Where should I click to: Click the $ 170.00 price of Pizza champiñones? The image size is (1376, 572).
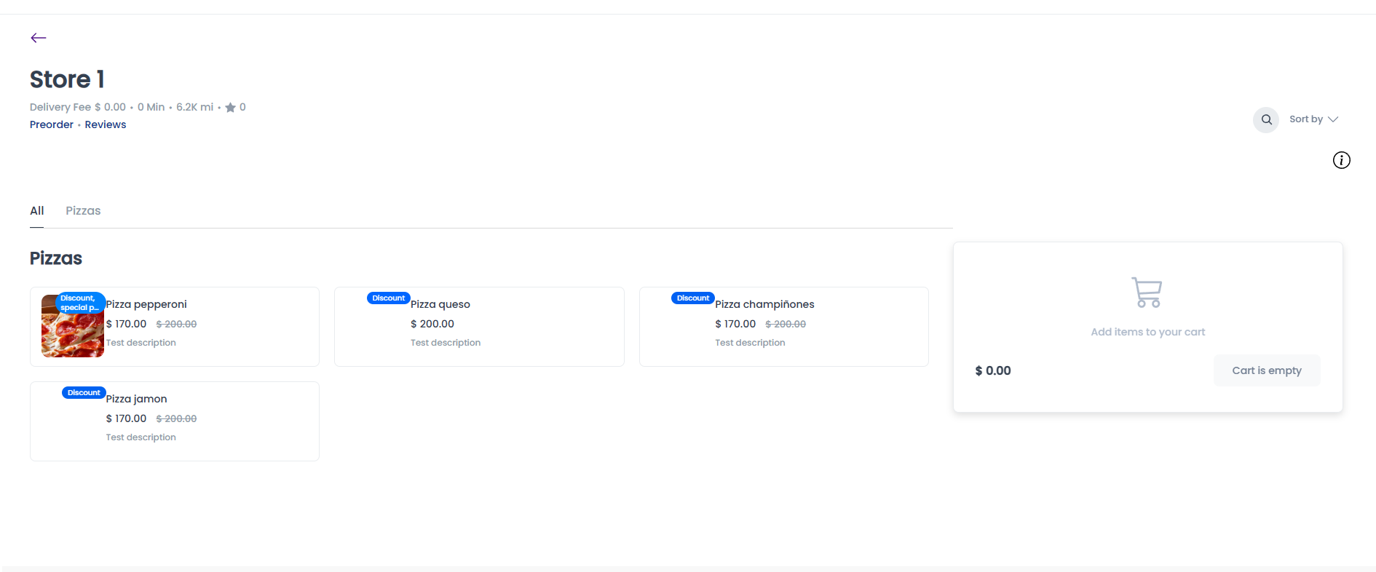(735, 324)
